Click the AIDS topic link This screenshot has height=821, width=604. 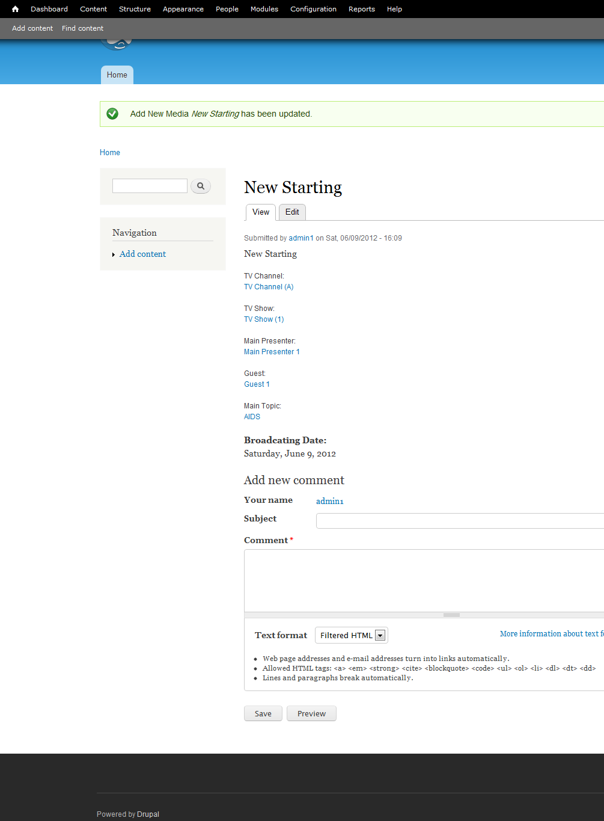tap(252, 417)
